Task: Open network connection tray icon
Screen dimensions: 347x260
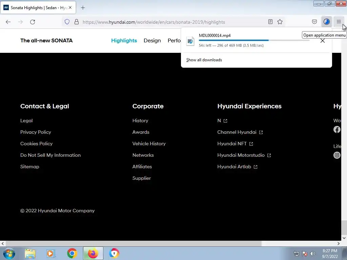Action: click(x=296, y=254)
